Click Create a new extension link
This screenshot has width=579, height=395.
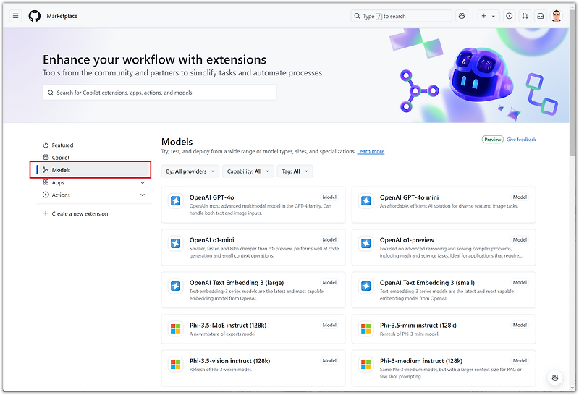point(80,213)
